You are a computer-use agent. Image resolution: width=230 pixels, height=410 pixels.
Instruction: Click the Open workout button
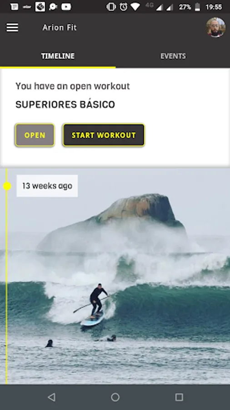tap(35, 135)
